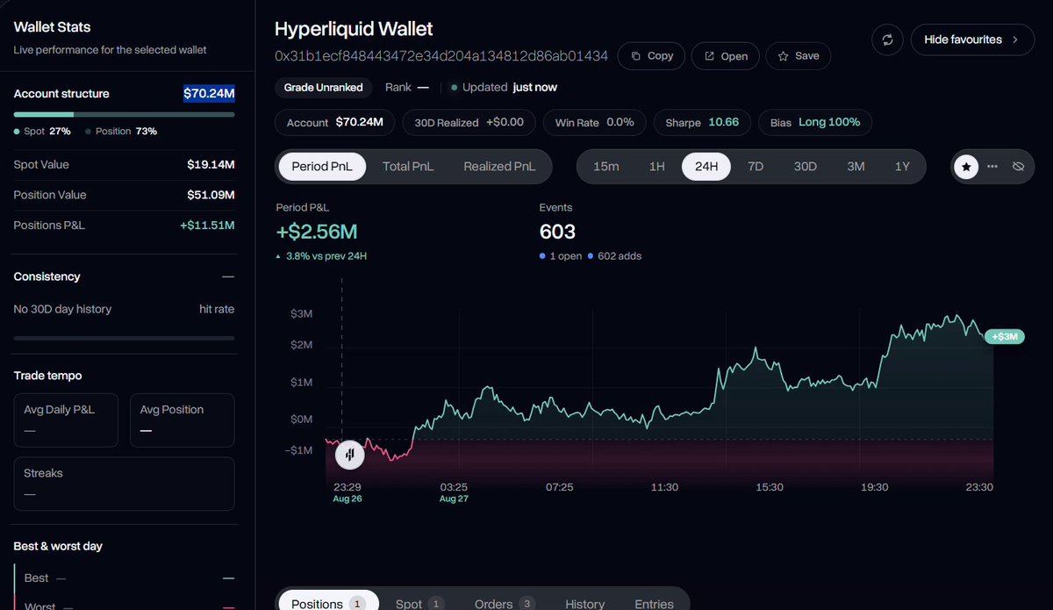
Task: Select the 30D timeframe
Action: pos(806,166)
